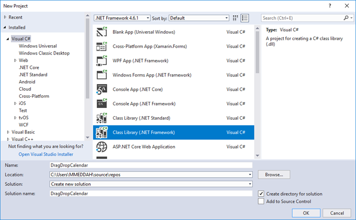Image resolution: width=356 pixels, height=220 pixels.
Task: Click the WPF App template icon
Action: [101, 61]
